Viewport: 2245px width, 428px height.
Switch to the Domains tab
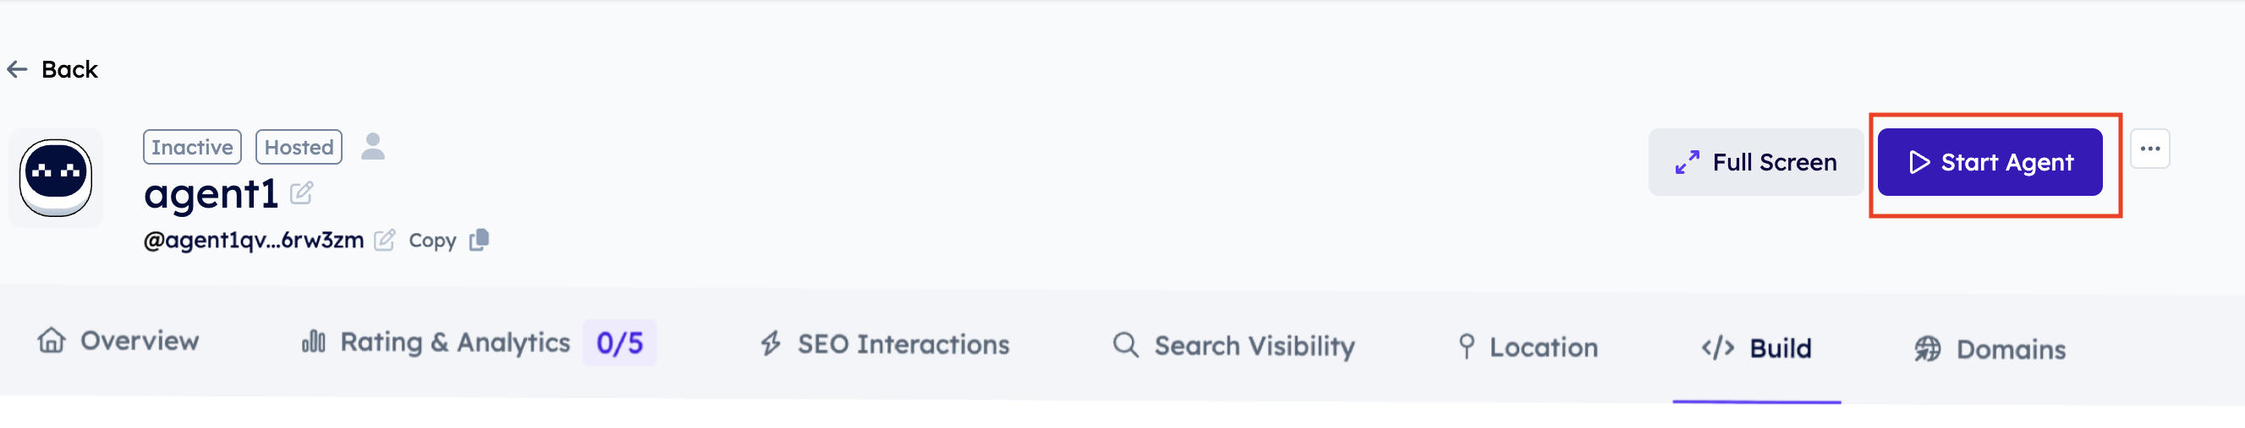(x=1990, y=349)
